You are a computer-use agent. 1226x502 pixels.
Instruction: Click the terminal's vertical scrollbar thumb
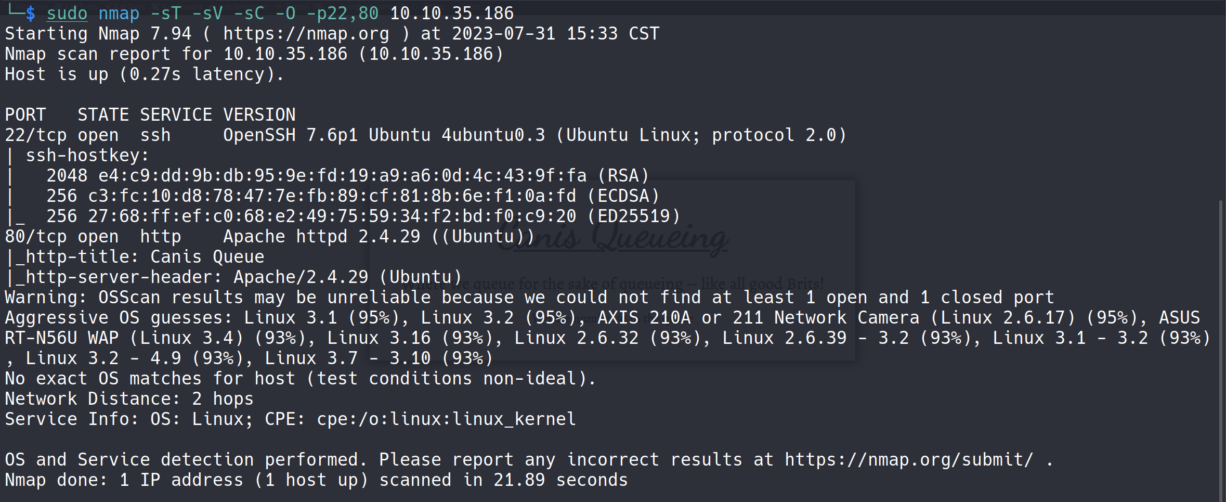[x=1220, y=349]
